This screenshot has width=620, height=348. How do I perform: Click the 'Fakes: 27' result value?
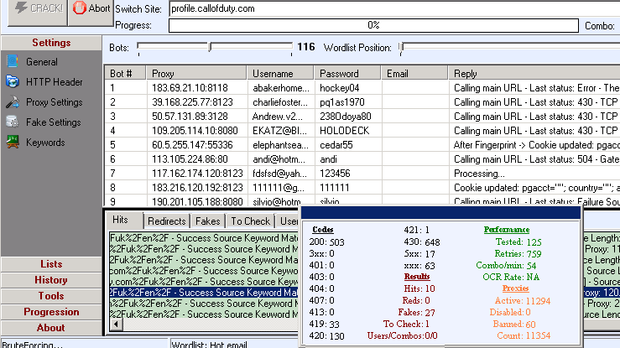click(416, 313)
